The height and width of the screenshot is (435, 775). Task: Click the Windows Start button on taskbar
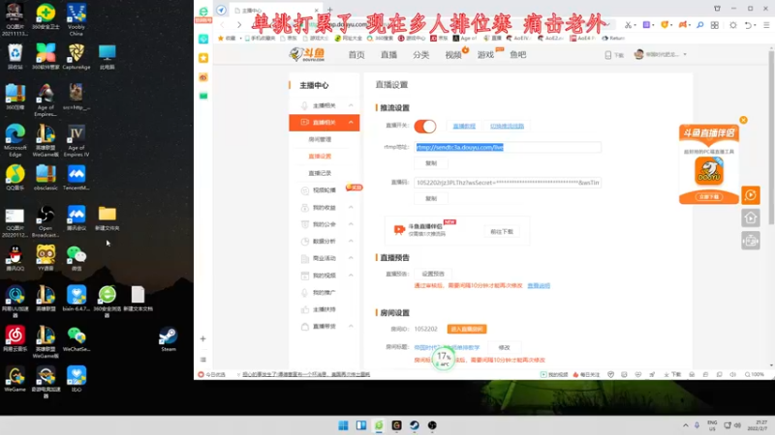(x=343, y=425)
